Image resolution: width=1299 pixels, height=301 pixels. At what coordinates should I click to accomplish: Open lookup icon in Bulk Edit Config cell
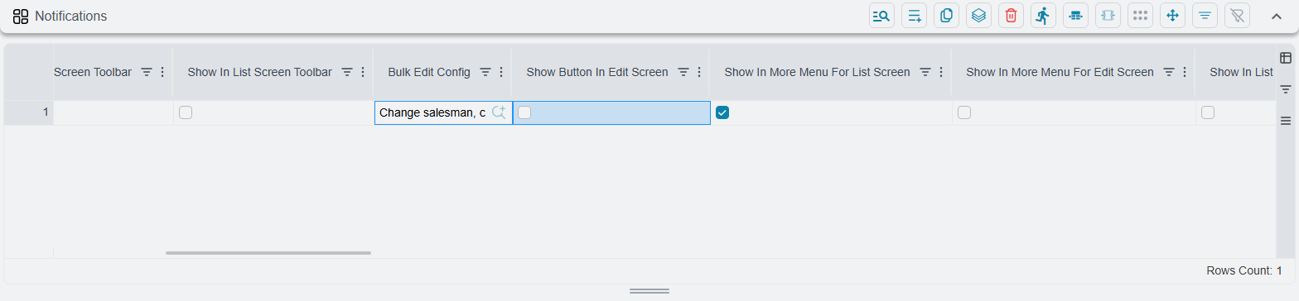tap(499, 113)
